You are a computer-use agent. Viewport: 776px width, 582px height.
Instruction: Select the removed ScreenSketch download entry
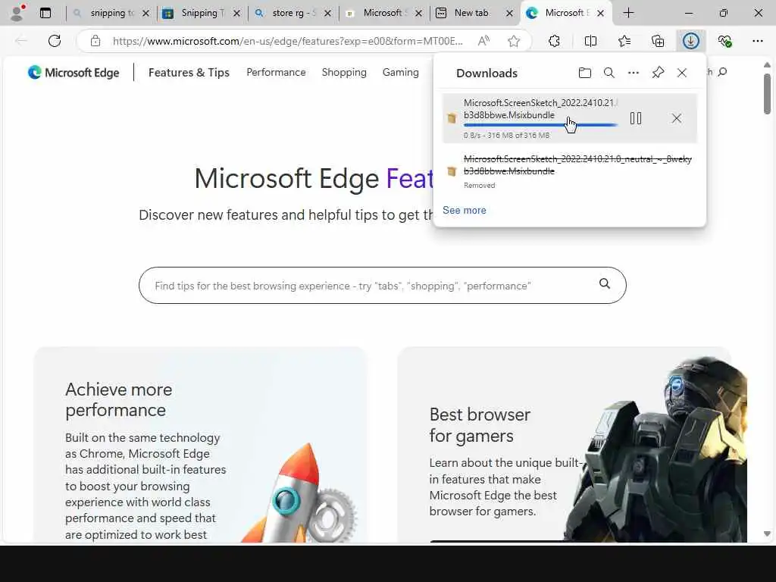(x=569, y=171)
